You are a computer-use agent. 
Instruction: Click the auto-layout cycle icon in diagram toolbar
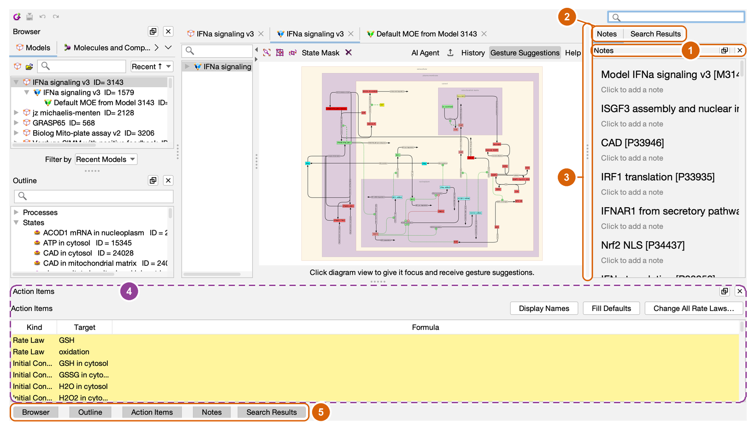[x=293, y=53]
